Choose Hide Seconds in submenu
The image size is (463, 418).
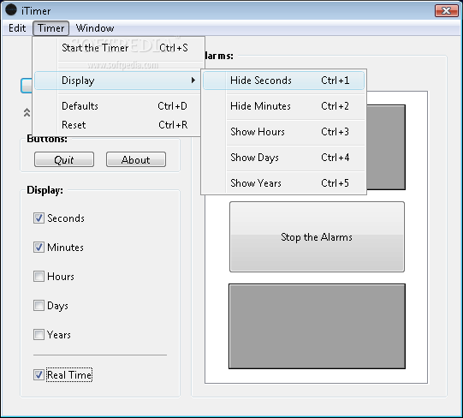283,81
